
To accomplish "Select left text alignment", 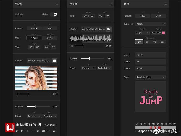I will [x=139, y=41].
